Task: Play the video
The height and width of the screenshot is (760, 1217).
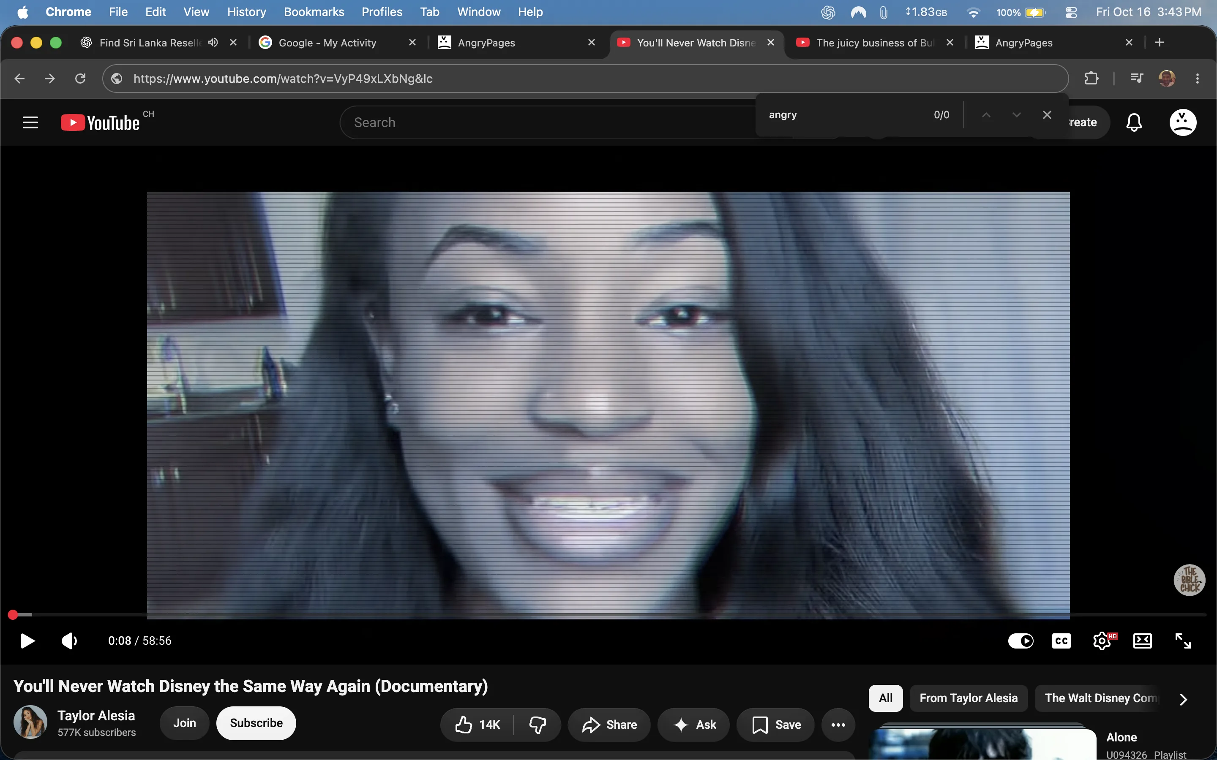Action: [x=27, y=641]
